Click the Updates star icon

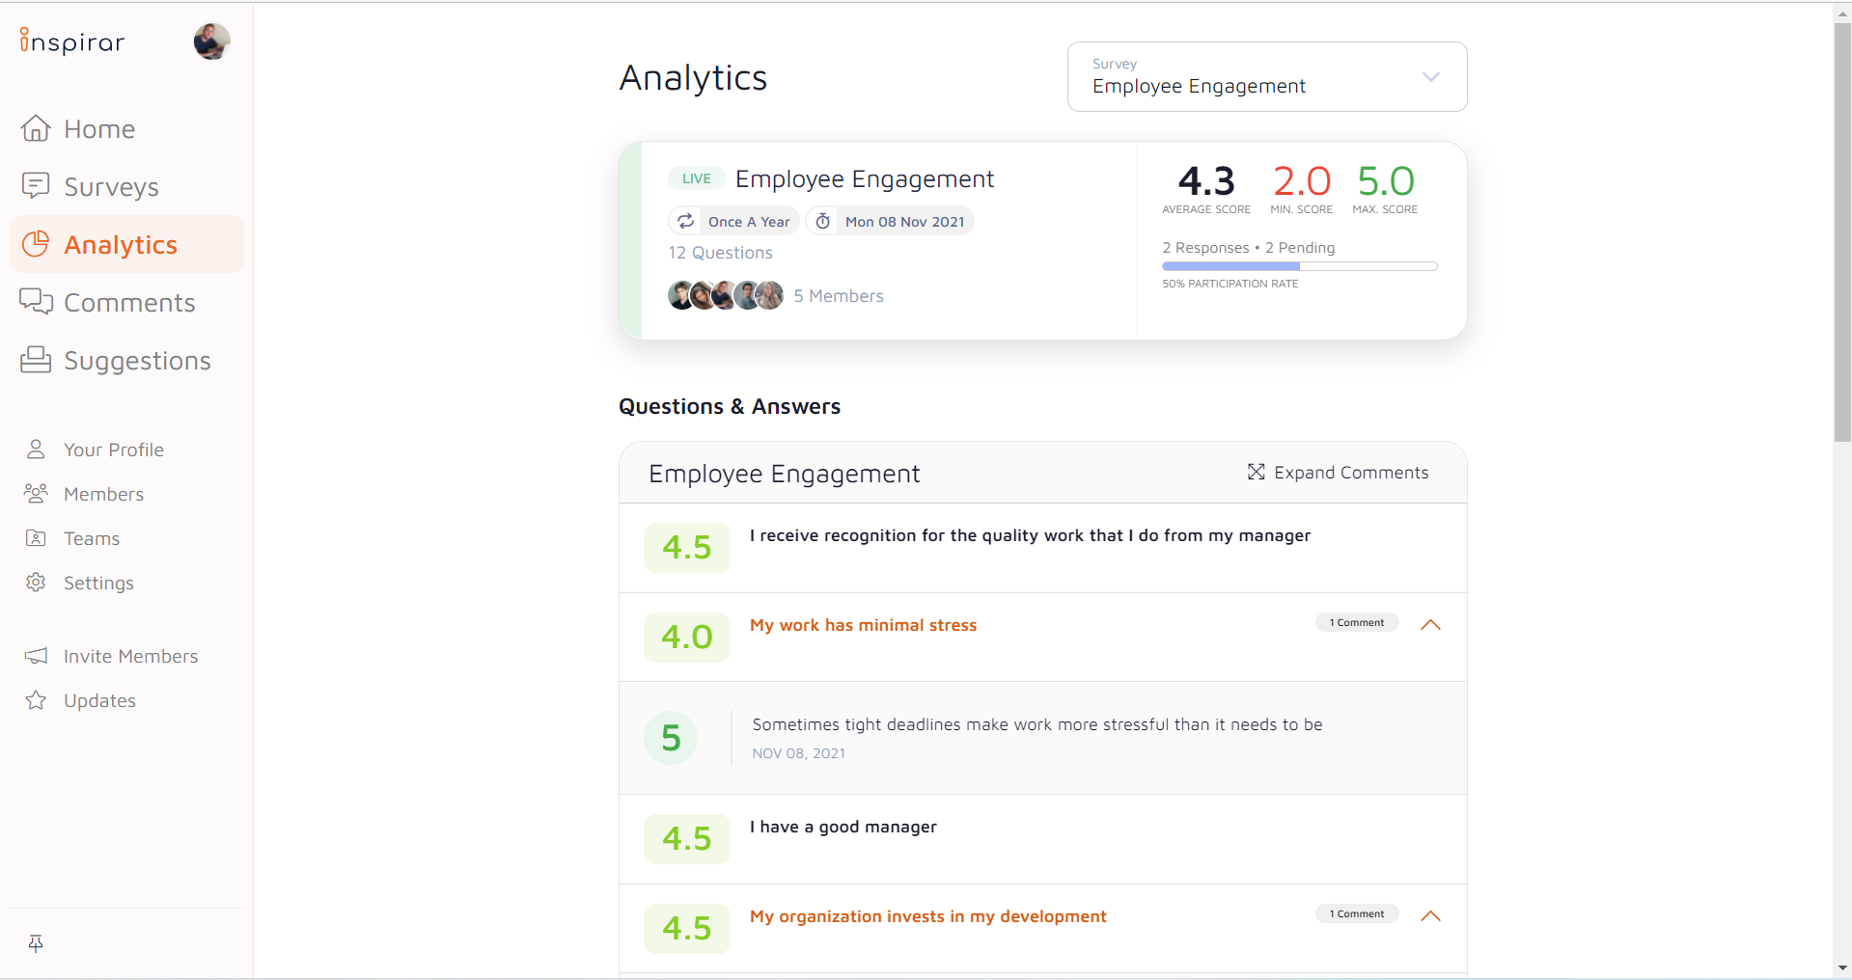coord(36,700)
